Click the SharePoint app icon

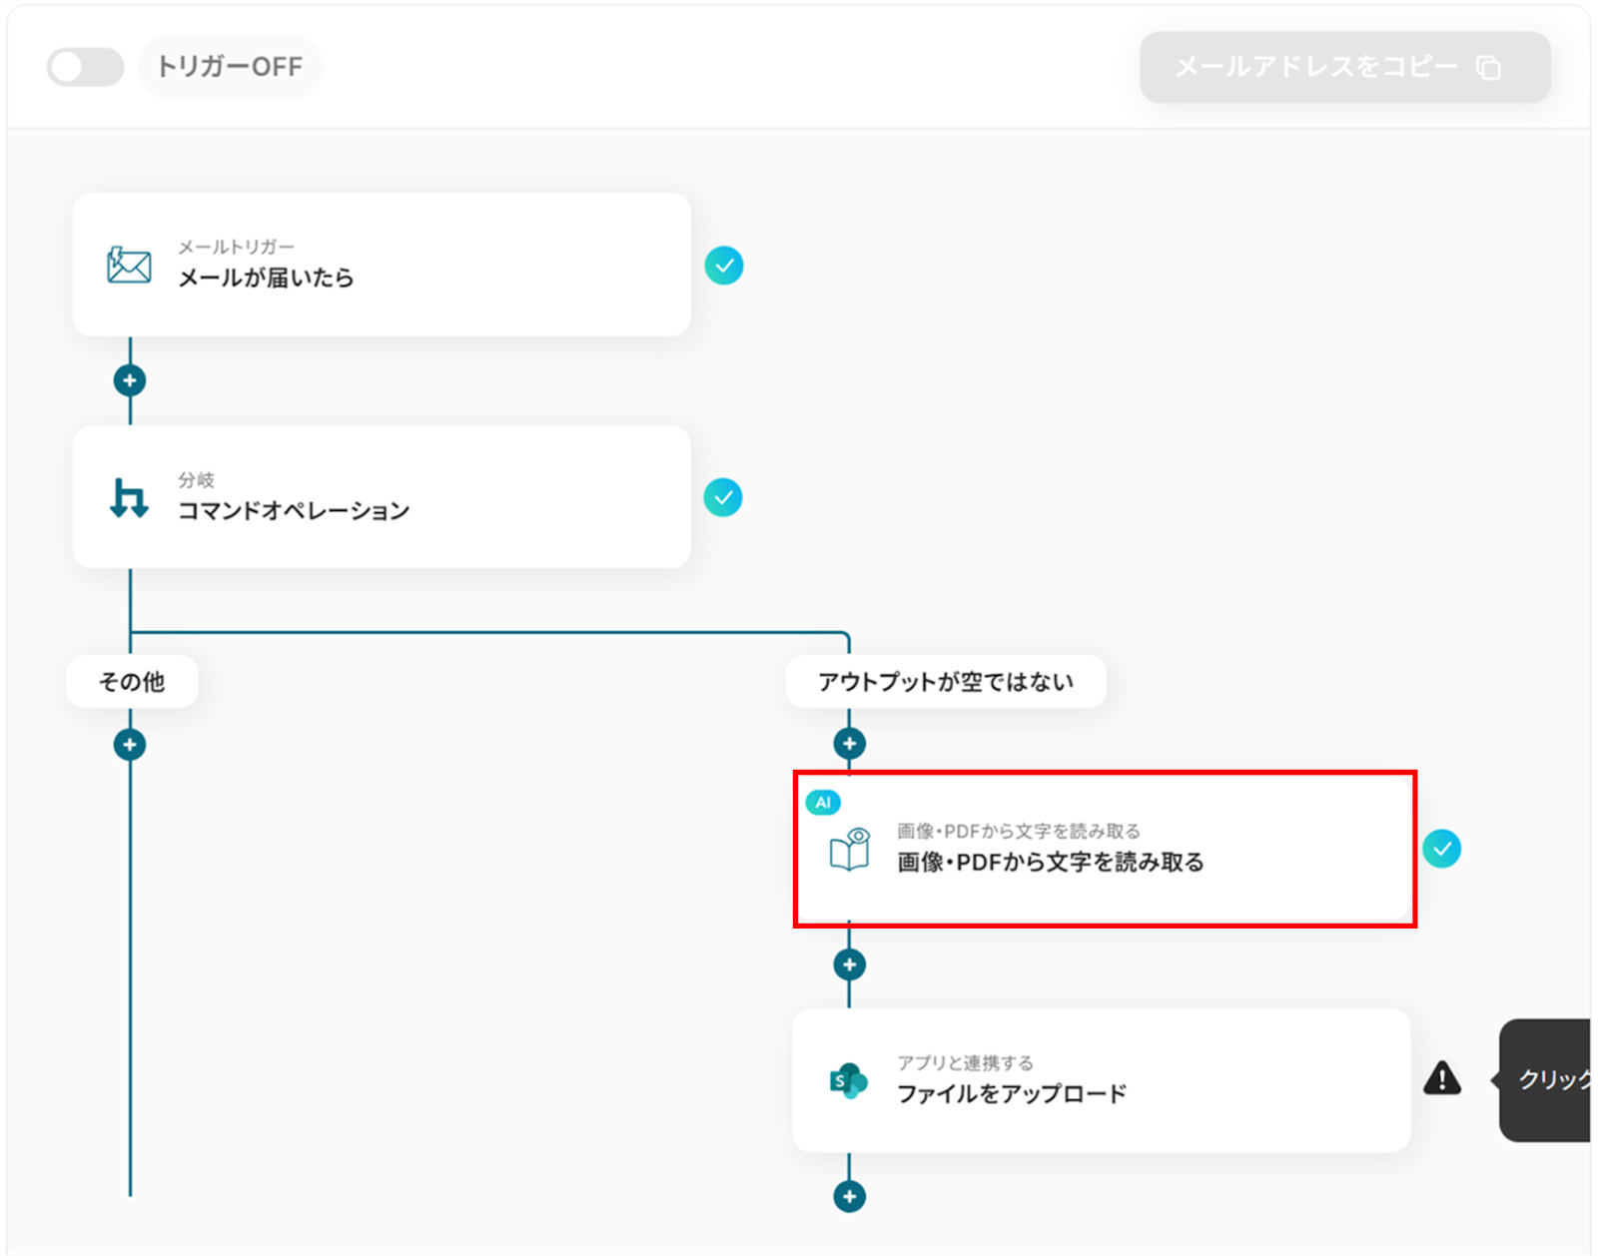coord(849,1080)
